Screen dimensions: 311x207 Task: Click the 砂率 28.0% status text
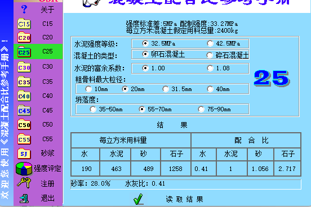pyautogui.click(x=91, y=183)
